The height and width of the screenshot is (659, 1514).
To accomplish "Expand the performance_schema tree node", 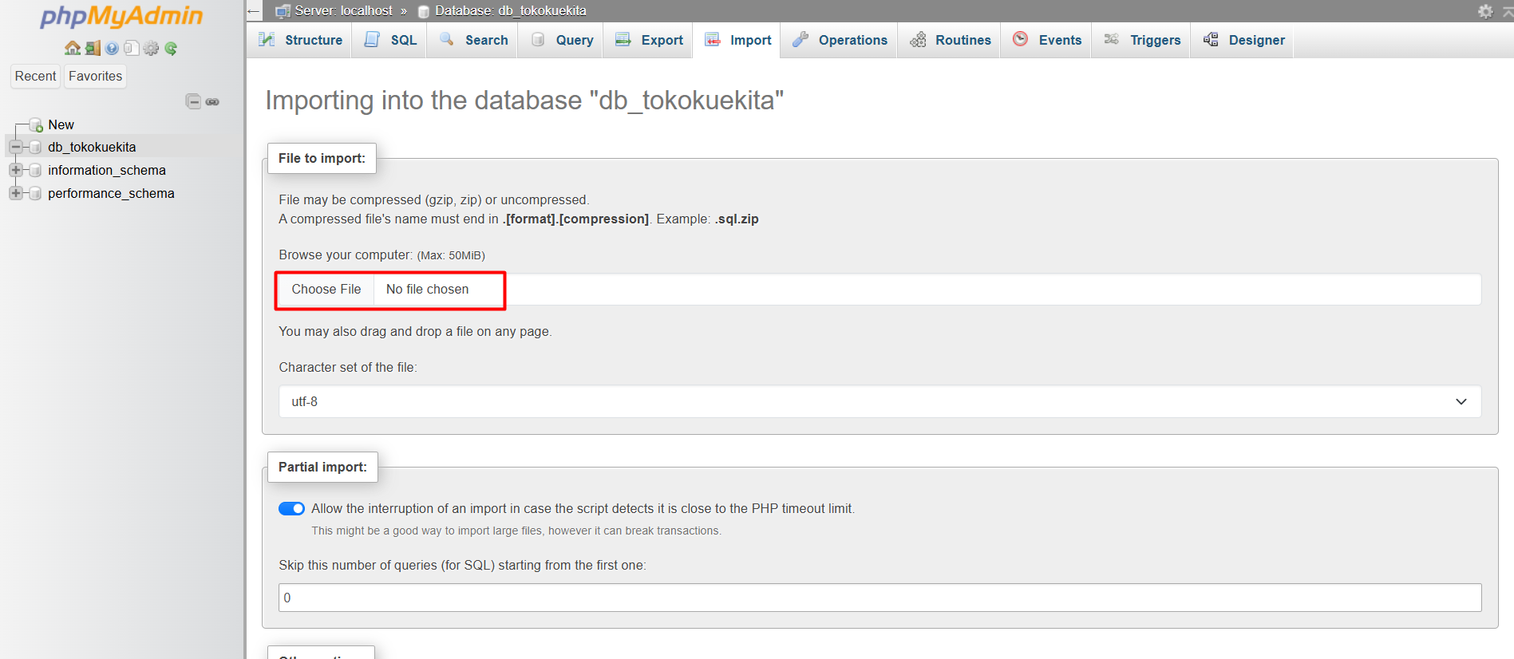I will coord(15,193).
